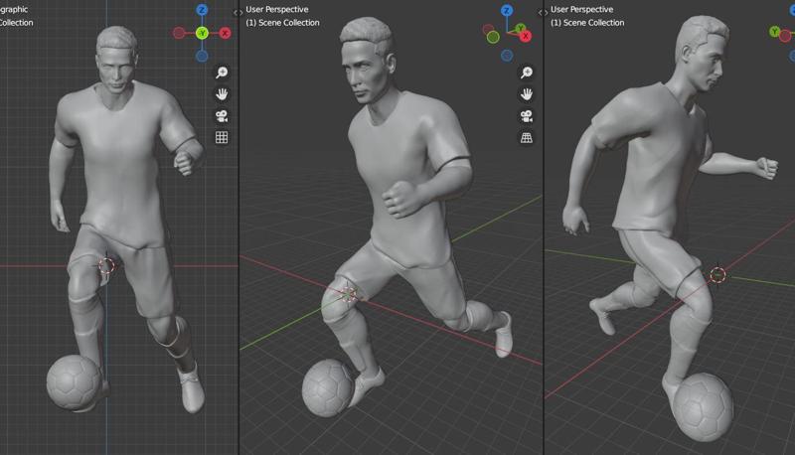Click the pan hand icon in middle viewport
Viewport: 795px width, 455px height.
[x=527, y=94]
